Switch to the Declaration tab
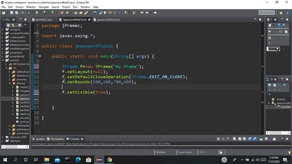Screen dimensions: 292x164 point(56,139)
